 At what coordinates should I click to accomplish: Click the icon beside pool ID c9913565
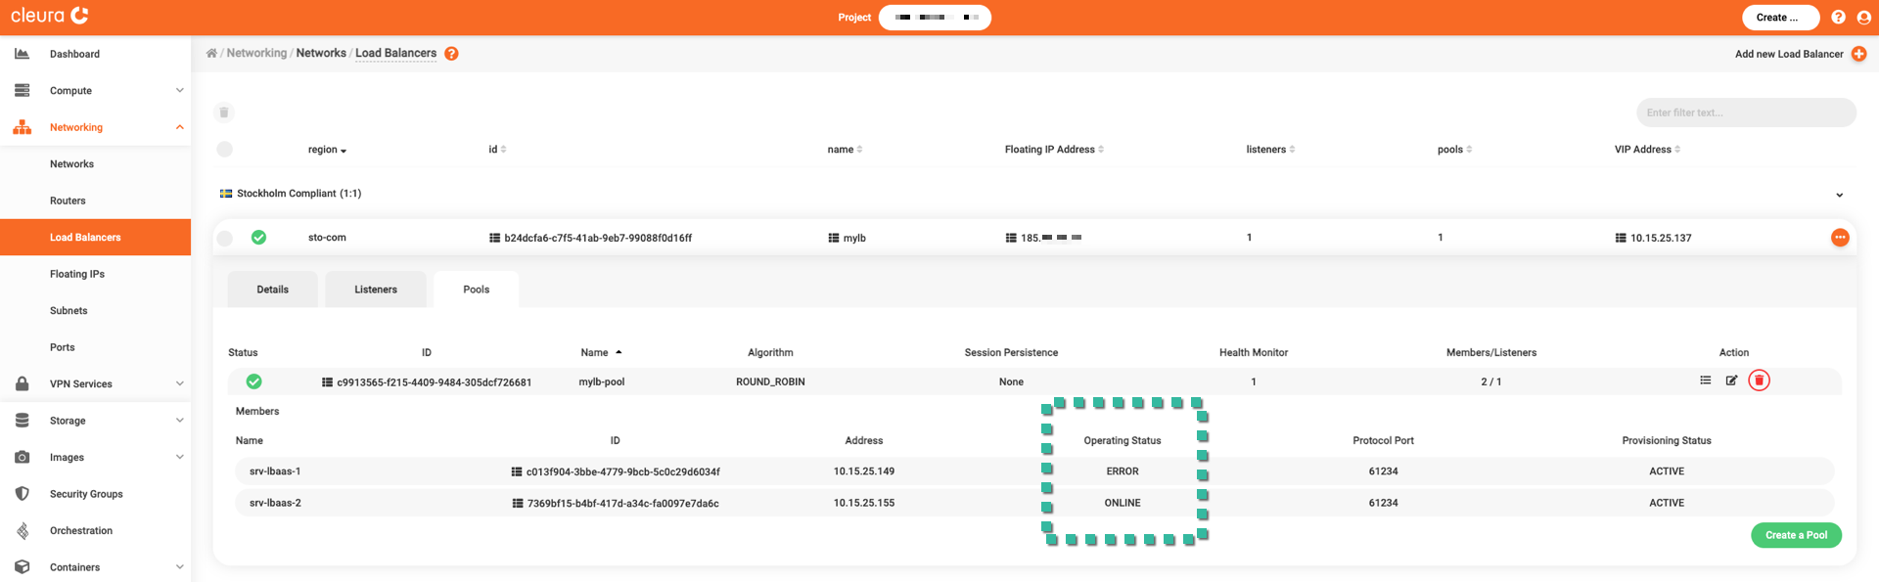(x=328, y=382)
